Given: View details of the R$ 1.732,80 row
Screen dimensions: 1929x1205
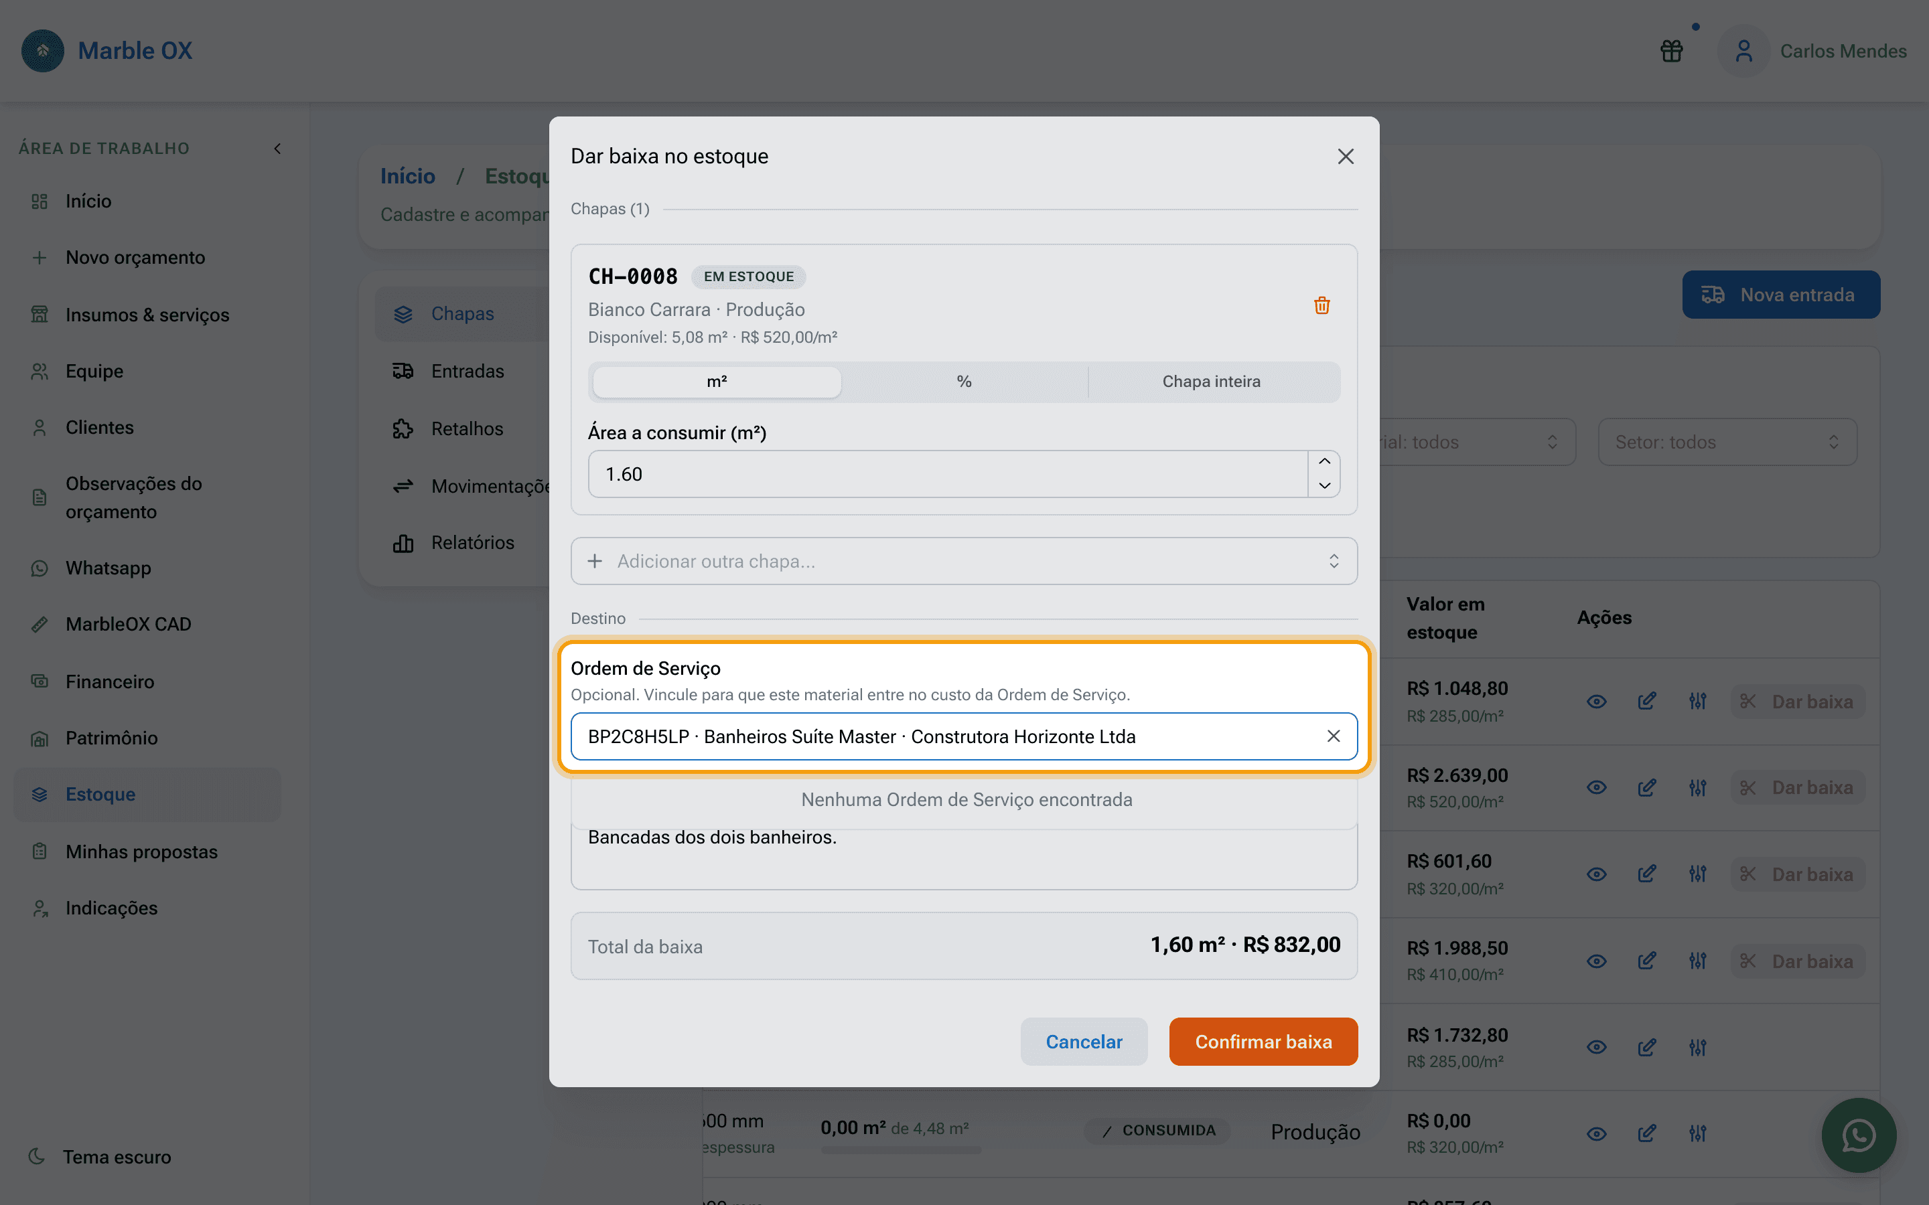Looking at the screenshot, I should point(1596,1047).
